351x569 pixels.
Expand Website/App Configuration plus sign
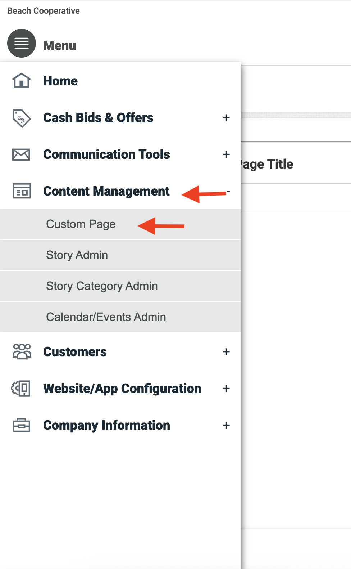pyautogui.click(x=226, y=389)
